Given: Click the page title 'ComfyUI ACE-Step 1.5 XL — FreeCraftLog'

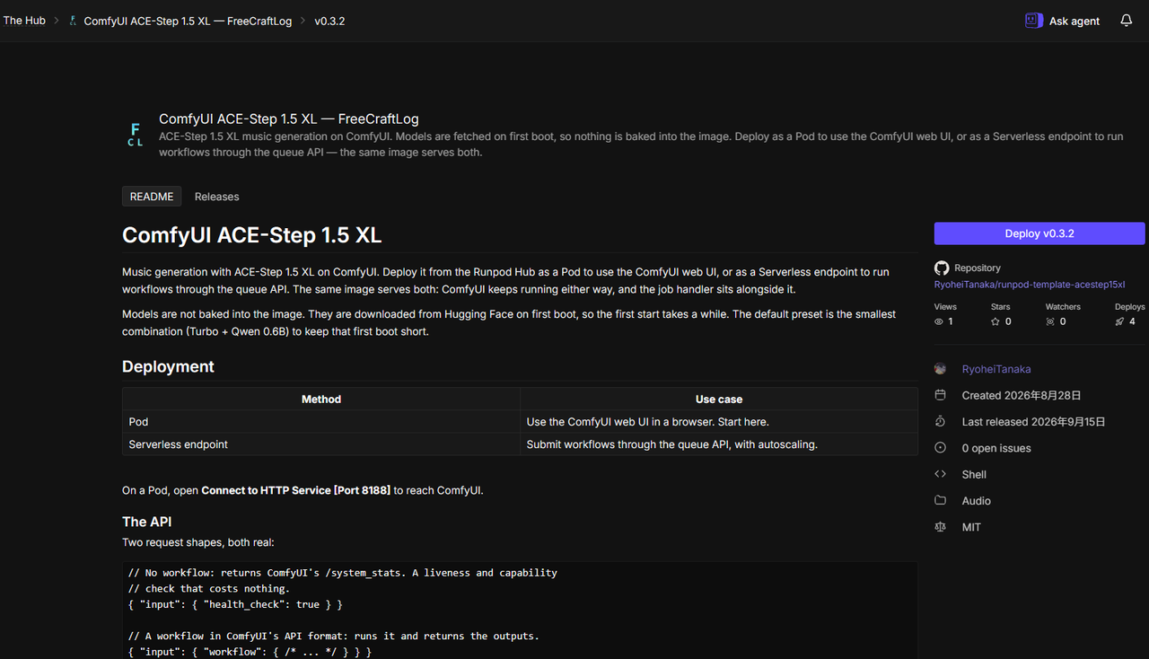Looking at the screenshot, I should [x=289, y=119].
